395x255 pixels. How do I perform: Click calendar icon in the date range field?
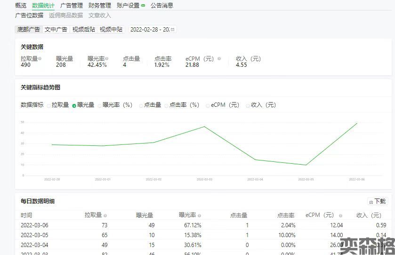(172, 30)
